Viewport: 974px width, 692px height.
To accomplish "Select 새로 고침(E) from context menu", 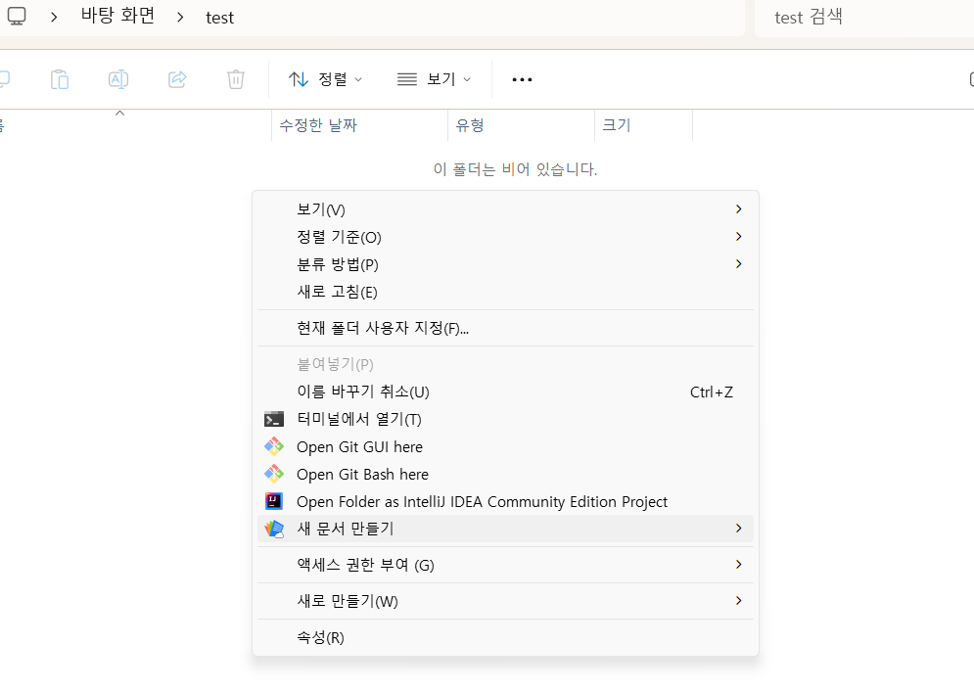I will 505,292.
